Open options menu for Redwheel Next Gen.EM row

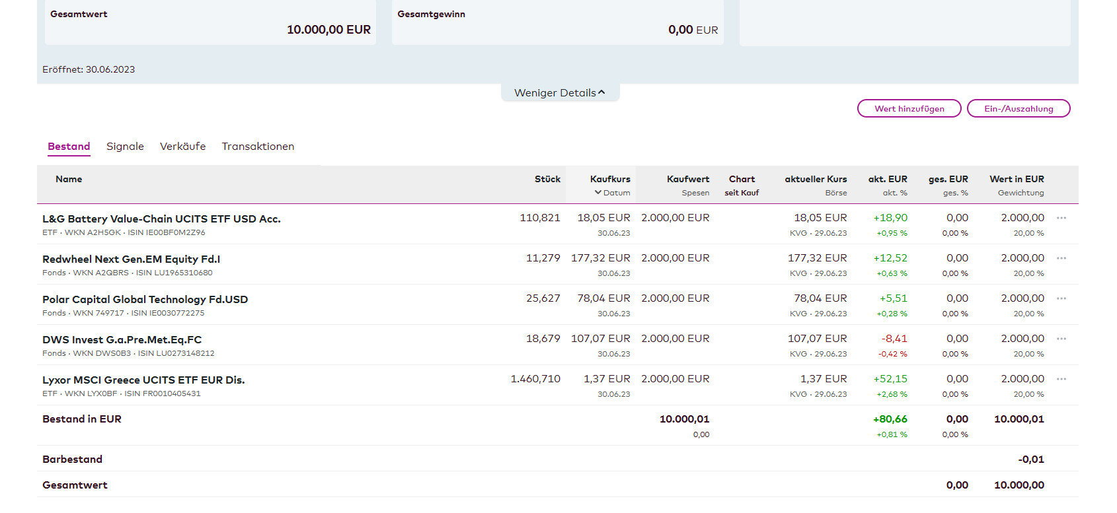click(1061, 258)
